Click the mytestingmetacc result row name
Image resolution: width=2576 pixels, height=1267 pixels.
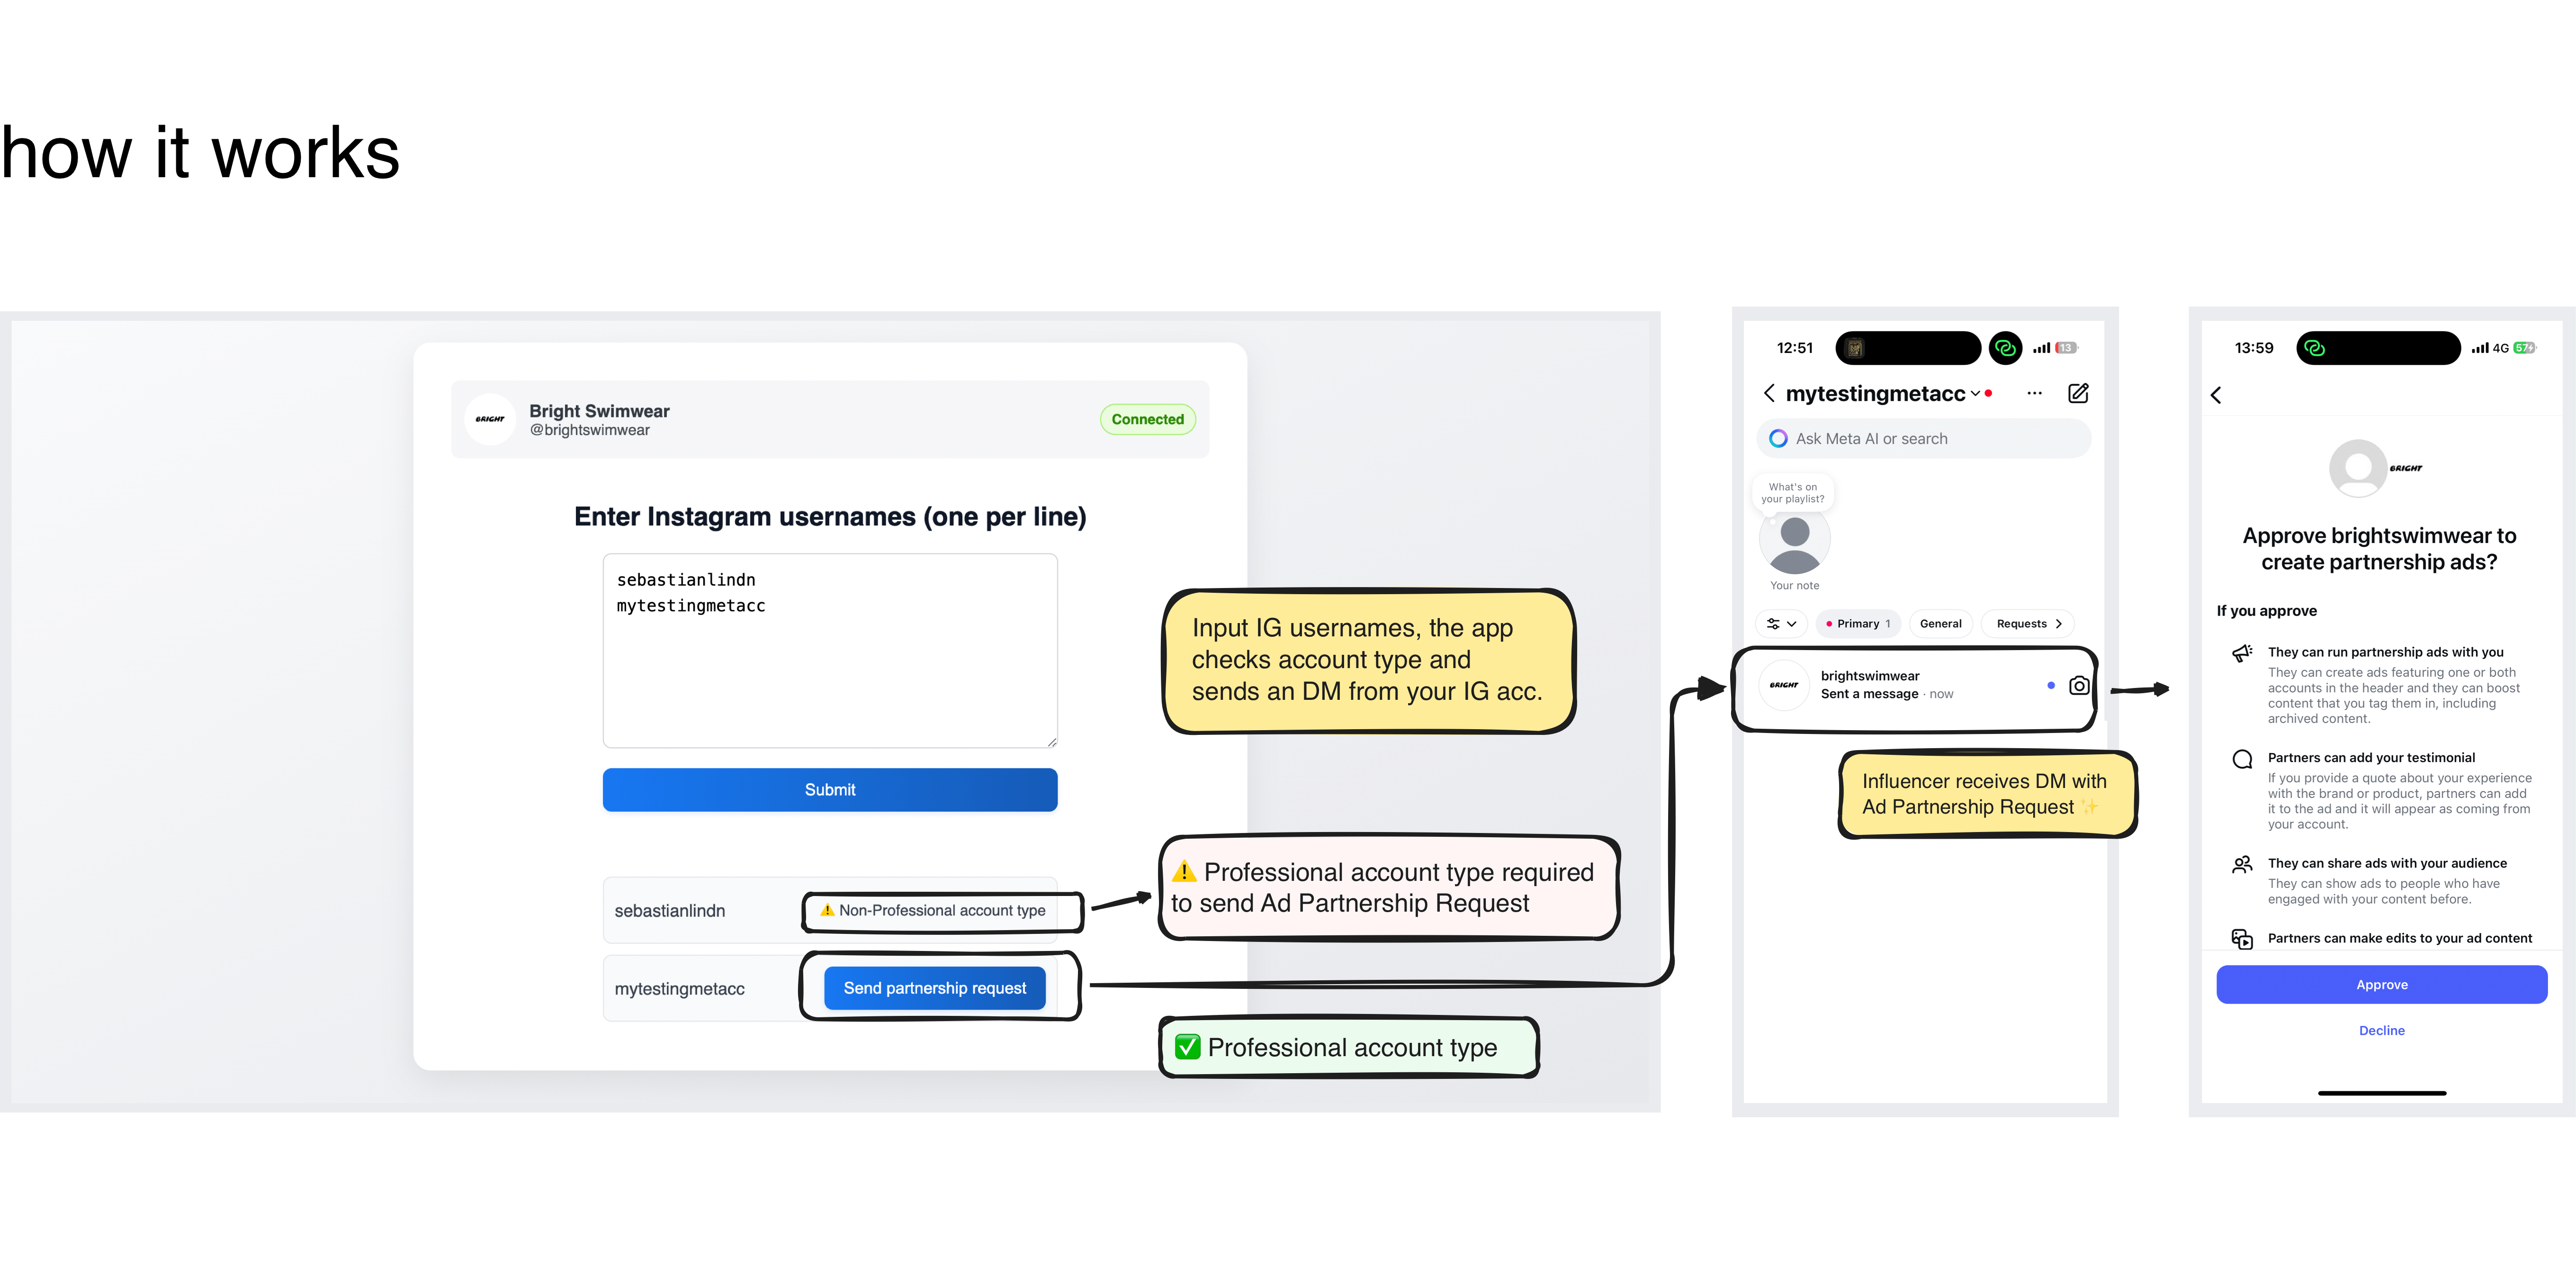click(679, 989)
